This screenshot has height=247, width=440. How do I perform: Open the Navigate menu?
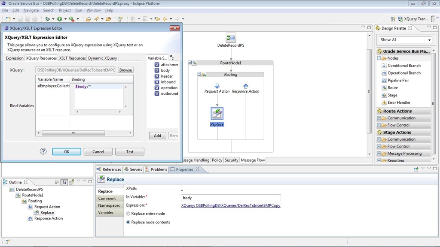(x=31, y=10)
